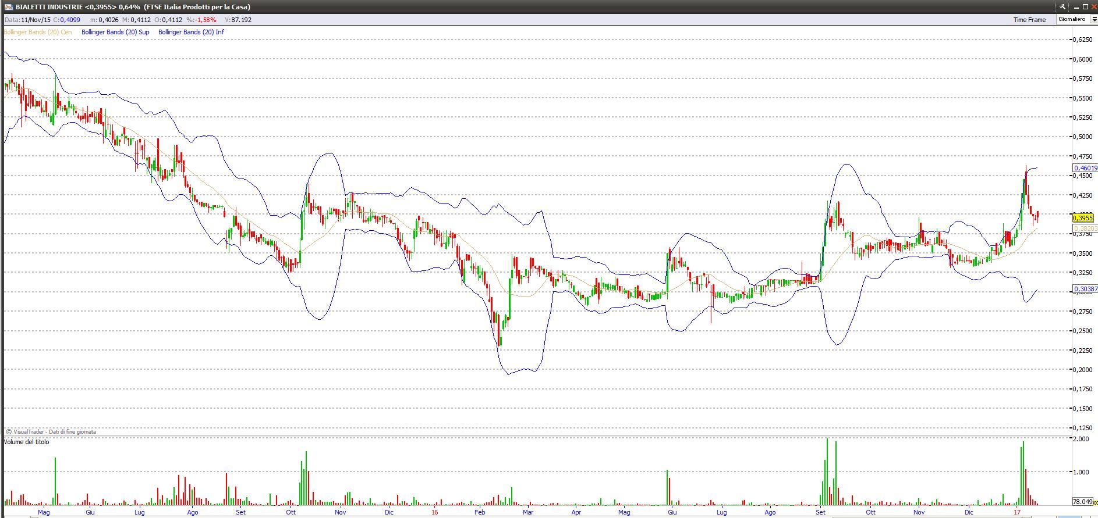Click the date value 11/Nov/15
This screenshot has width=1098, height=518.
click(35, 20)
